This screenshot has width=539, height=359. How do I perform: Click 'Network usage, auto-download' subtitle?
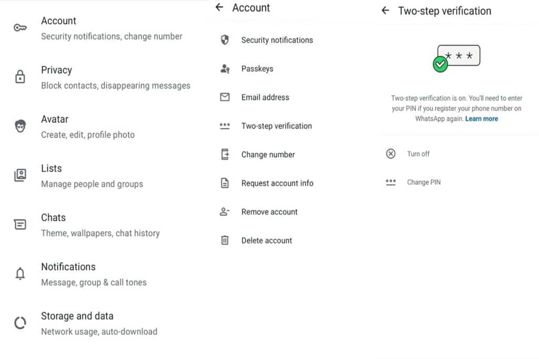[x=99, y=332]
